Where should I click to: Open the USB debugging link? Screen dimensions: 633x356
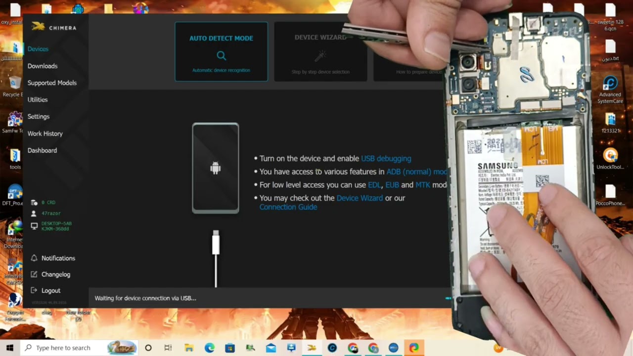tap(386, 158)
